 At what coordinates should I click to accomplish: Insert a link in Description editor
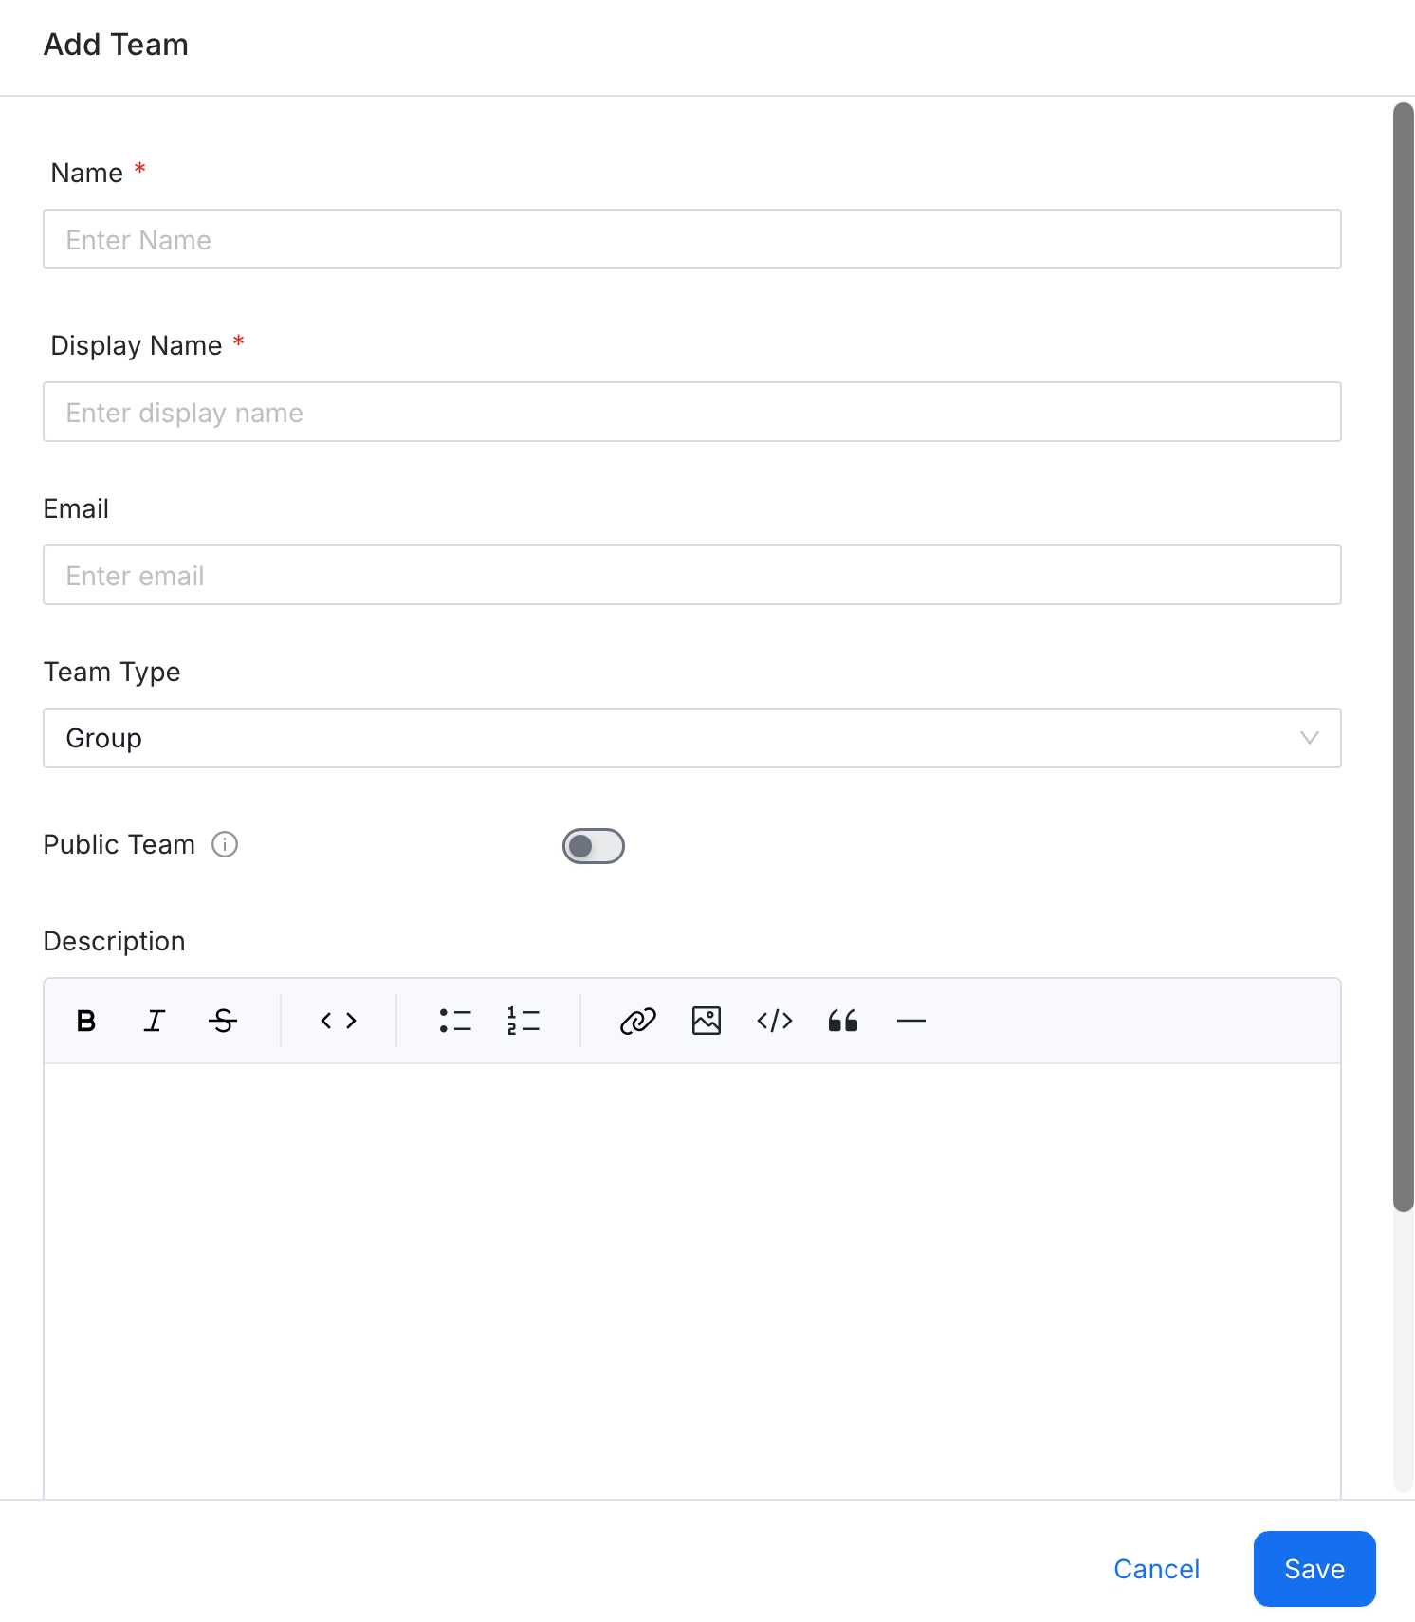(x=638, y=1021)
